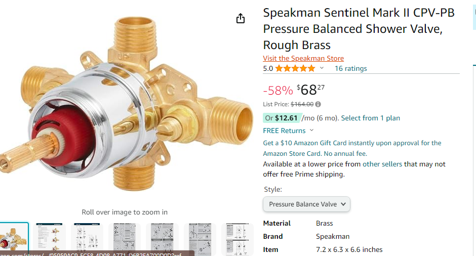Select the second thumbnail with three valves

(x=50, y=238)
